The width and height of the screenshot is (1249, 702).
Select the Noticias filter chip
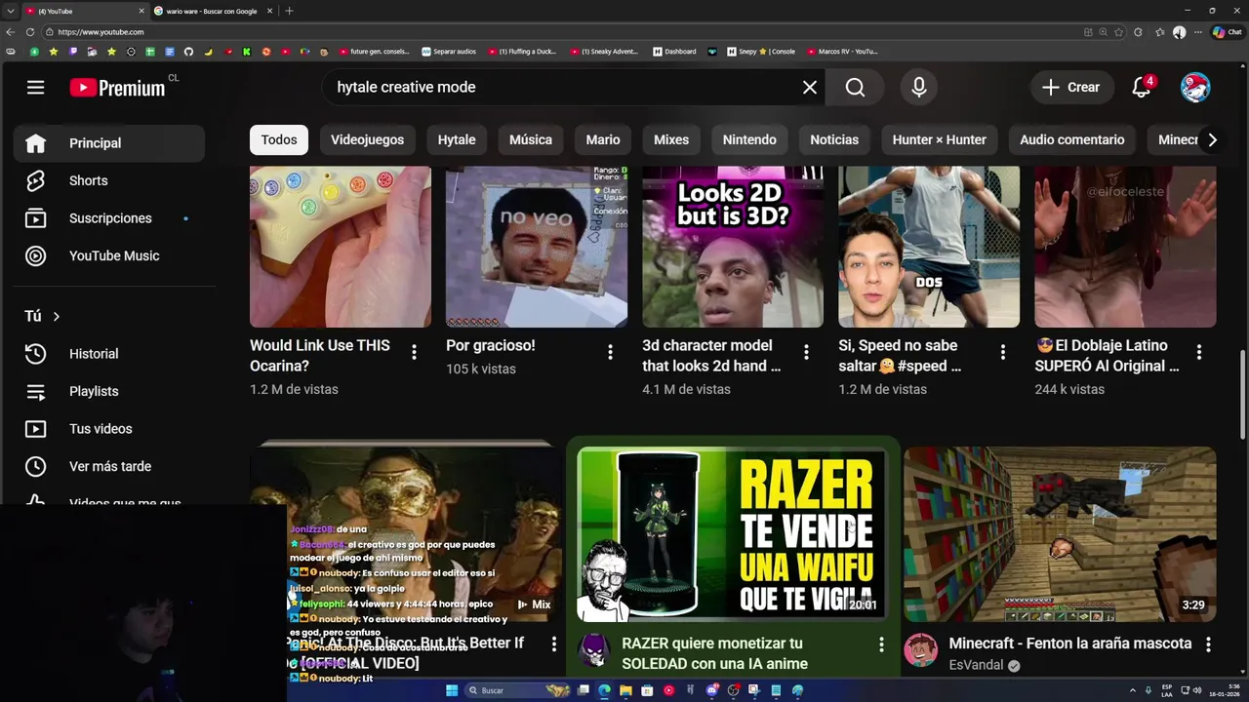[x=834, y=139]
